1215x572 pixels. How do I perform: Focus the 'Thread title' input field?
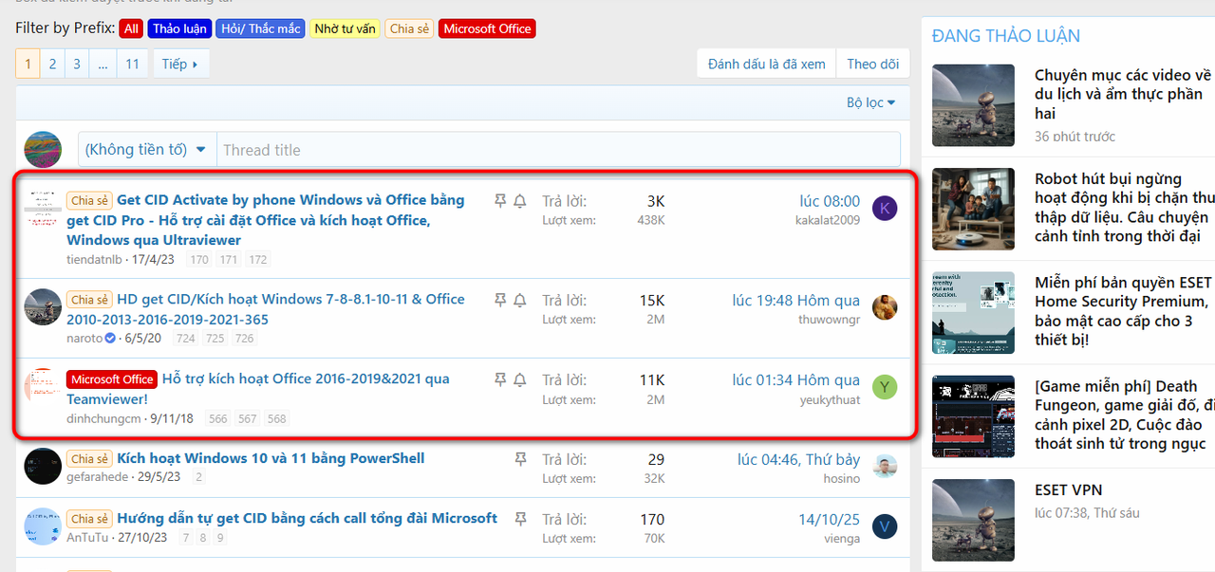(x=558, y=149)
